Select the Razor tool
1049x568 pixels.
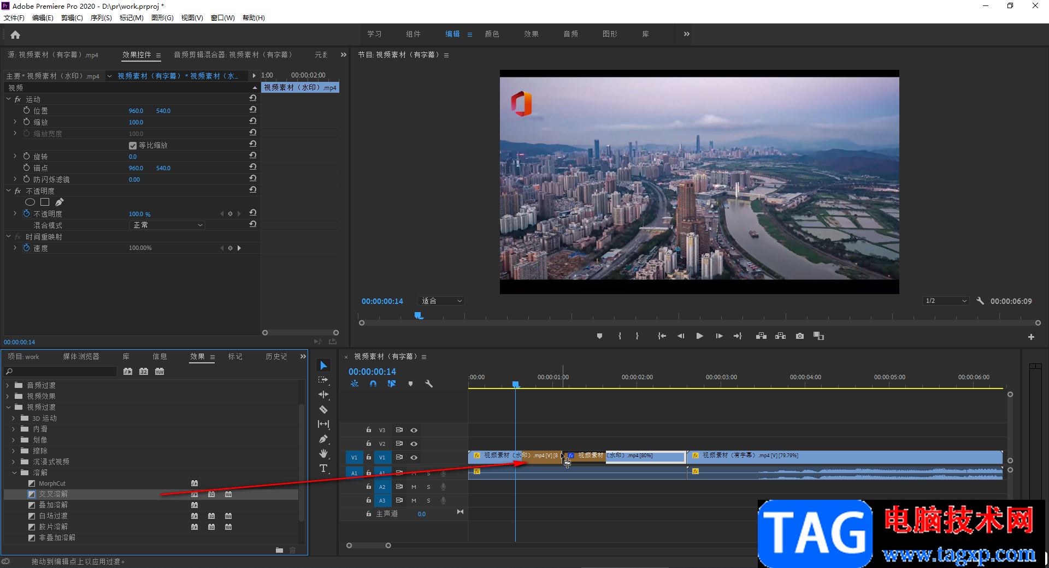pyautogui.click(x=323, y=409)
